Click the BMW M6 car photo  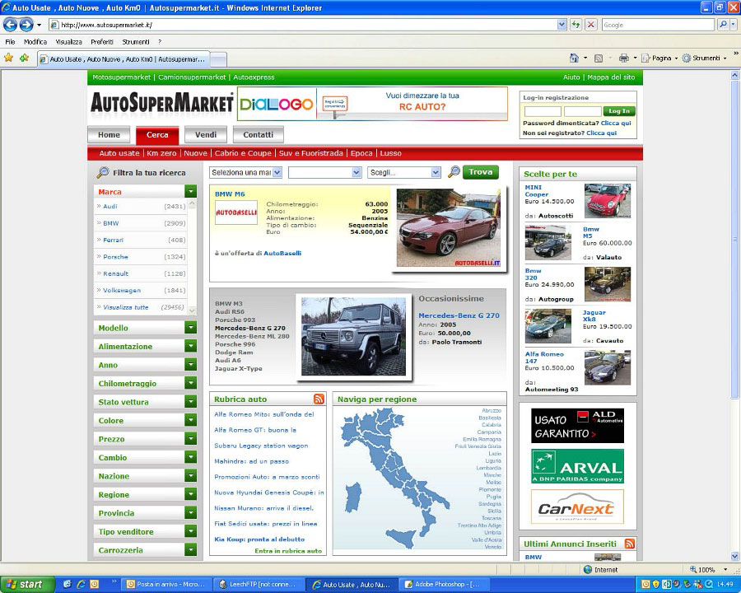449,228
